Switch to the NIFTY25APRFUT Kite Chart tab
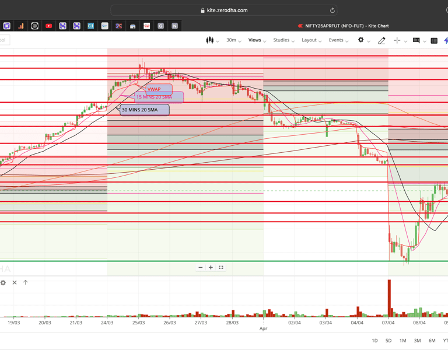Viewport: 448px width, 350px height. [343, 26]
